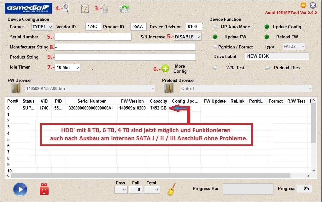322x202 pixels.
Task: Minimize the MPTool window
Action: click(x=303, y=5)
